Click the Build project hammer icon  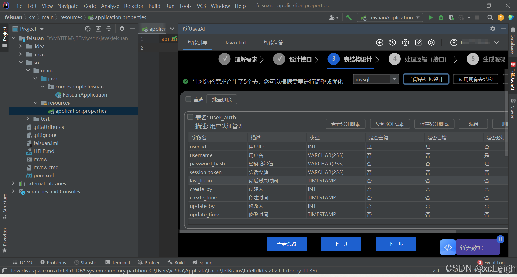(x=349, y=17)
